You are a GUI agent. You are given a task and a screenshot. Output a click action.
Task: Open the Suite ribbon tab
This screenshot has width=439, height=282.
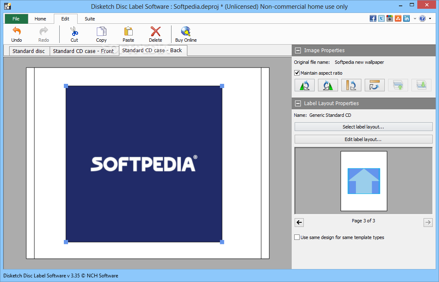coord(90,19)
